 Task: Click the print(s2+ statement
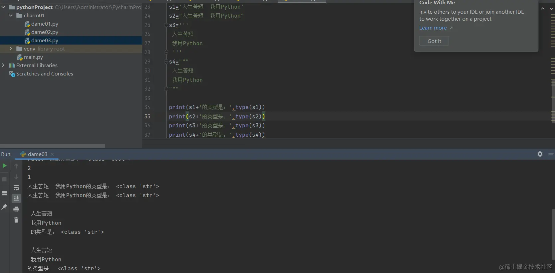coord(217,116)
